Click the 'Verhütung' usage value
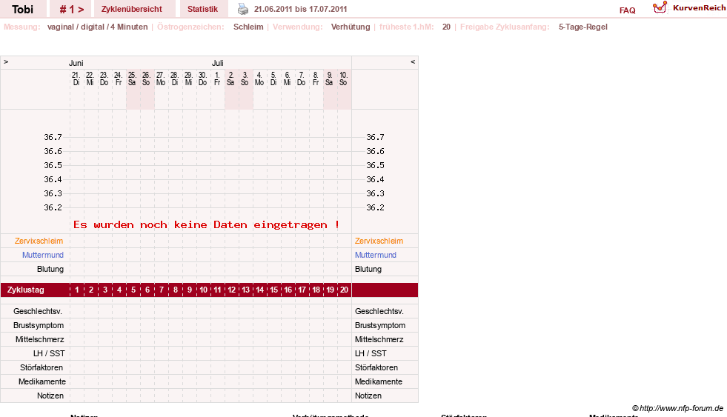The image size is (727, 417). click(351, 27)
